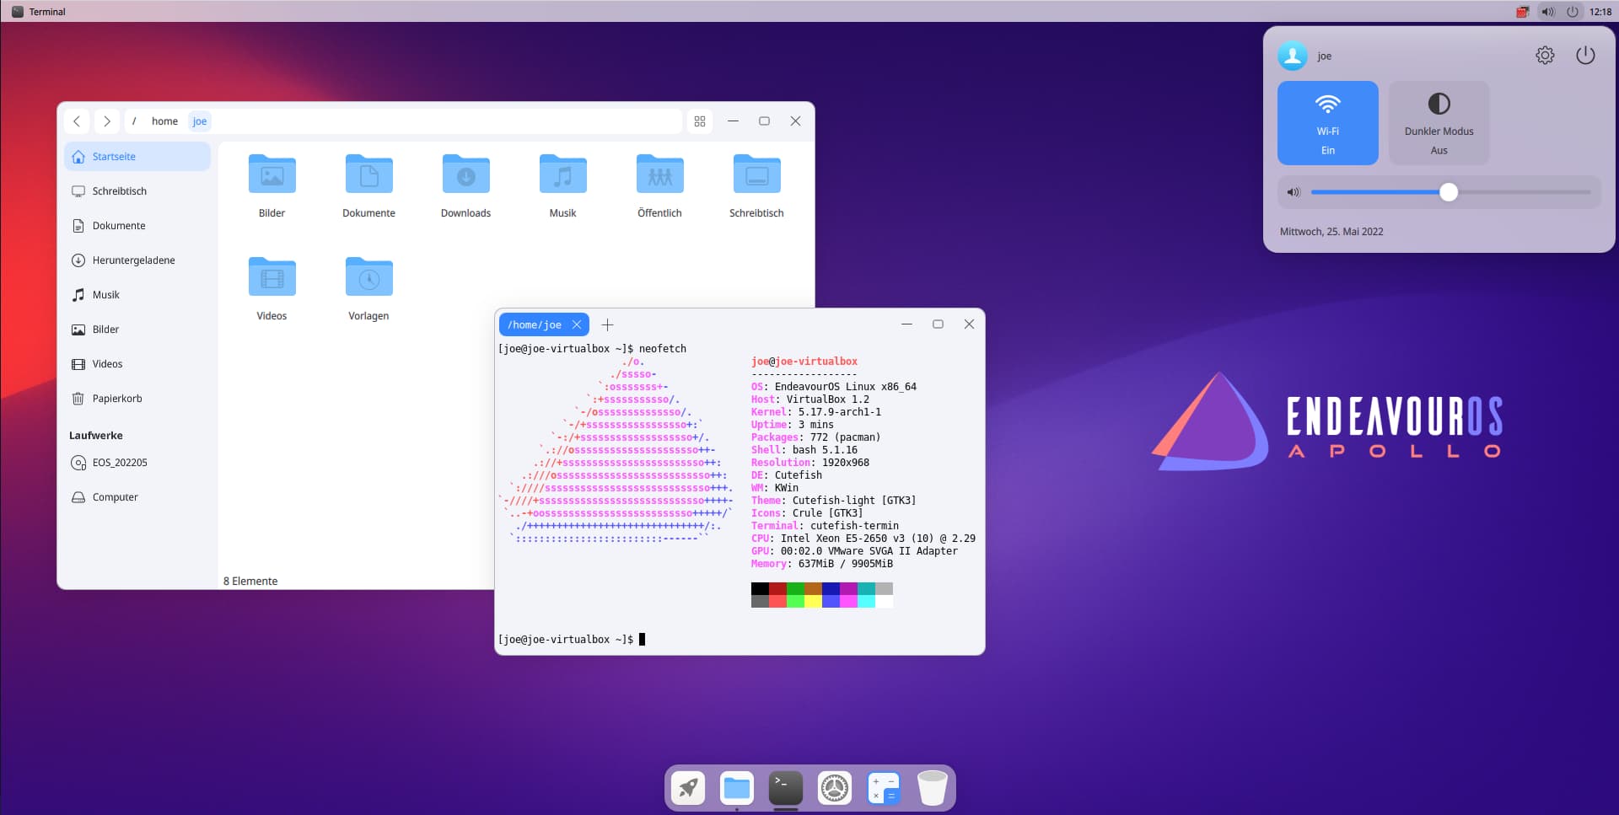This screenshot has width=1619, height=815.
Task: Select Musik in file manager sidebar
Action: (137, 295)
